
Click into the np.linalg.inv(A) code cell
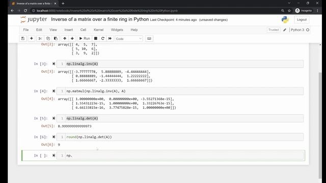180,64
